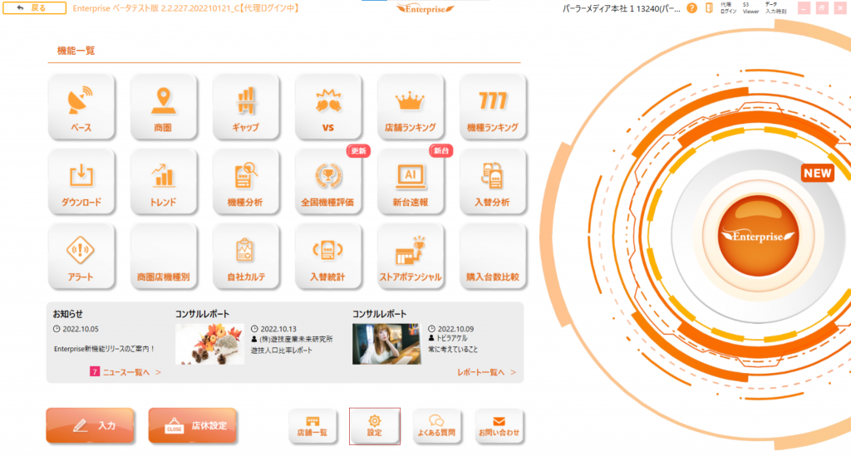Open the VS comparison tile
The image size is (851, 456).
[327, 107]
